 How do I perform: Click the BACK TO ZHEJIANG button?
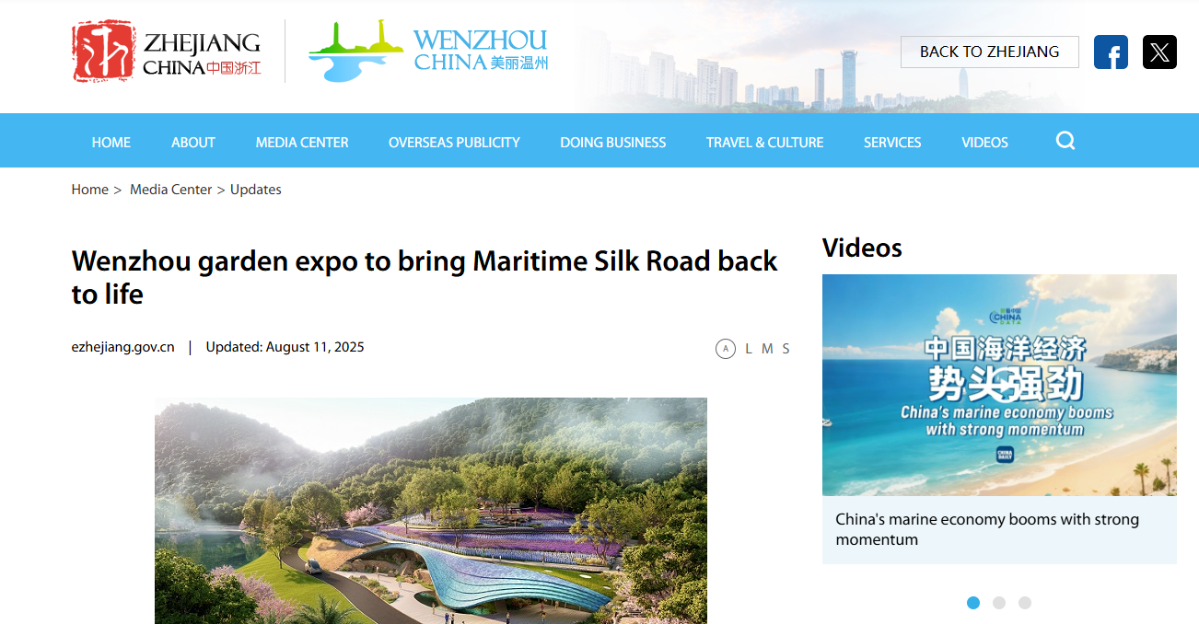[x=990, y=52]
